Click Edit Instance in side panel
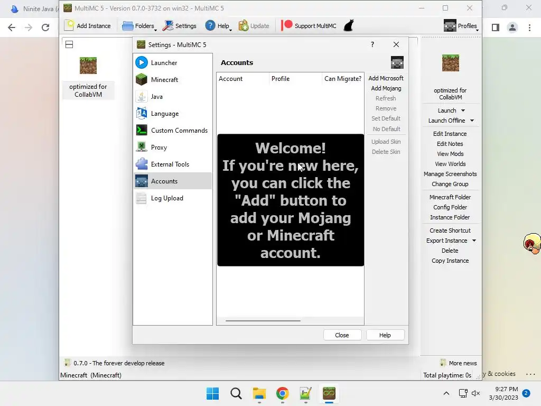This screenshot has height=406, width=541. tap(450, 134)
